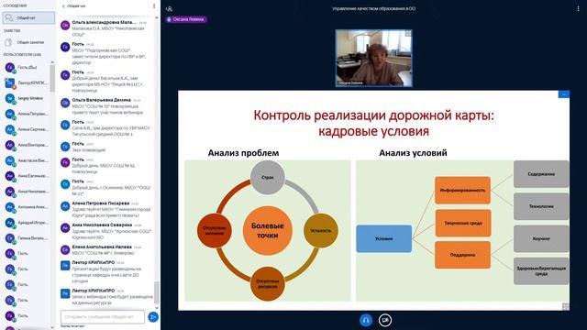Click the 'Звук плавающий' chat message
The image size is (587, 330).
[x=89, y=150]
